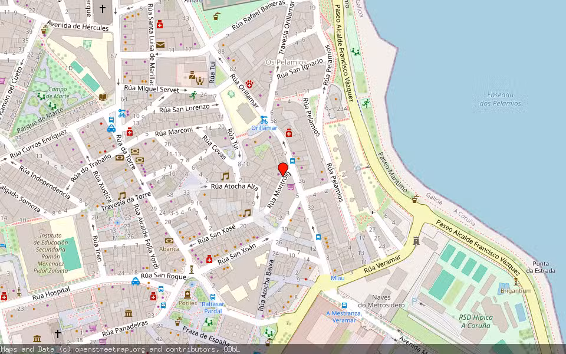Select the bus stop icon at Baltasar Pardal
The width and height of the screenshot is (566, 354).
(212, 296)
